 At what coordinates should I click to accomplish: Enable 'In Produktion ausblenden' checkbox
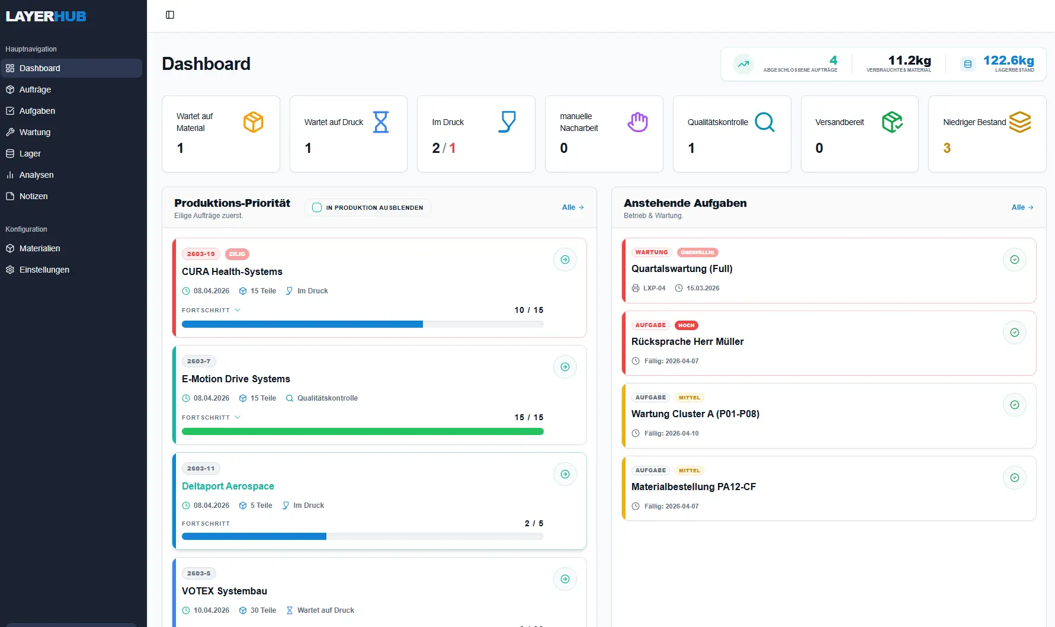point(317,207)
